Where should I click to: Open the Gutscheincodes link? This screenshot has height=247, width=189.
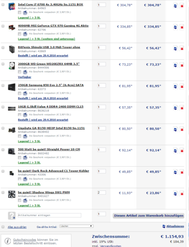[x=25, y=240]
